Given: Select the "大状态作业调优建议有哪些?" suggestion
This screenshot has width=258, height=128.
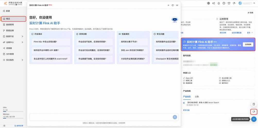Looking at the screenshot, I should [133, 59].
